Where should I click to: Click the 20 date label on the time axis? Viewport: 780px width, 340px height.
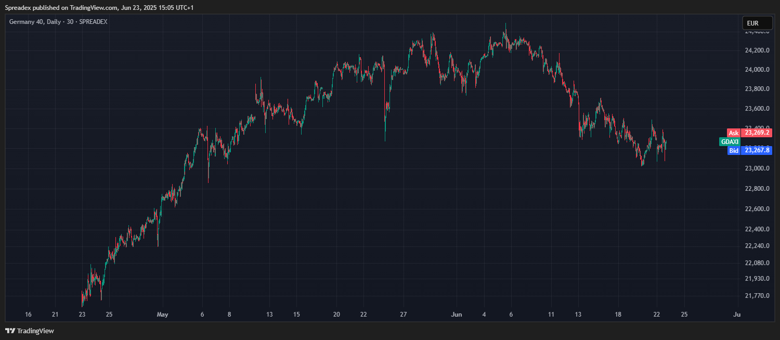click(336, 315)
